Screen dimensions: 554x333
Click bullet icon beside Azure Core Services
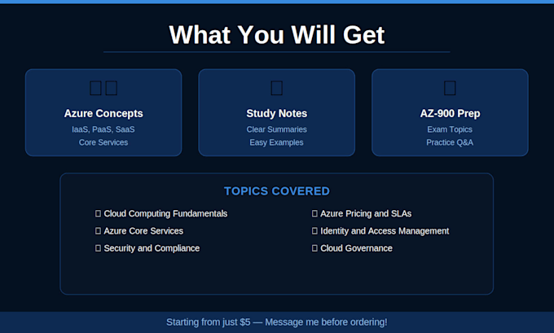pyautogui.click(x=98, y=231)
